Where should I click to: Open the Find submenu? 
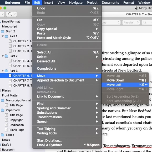67,104
